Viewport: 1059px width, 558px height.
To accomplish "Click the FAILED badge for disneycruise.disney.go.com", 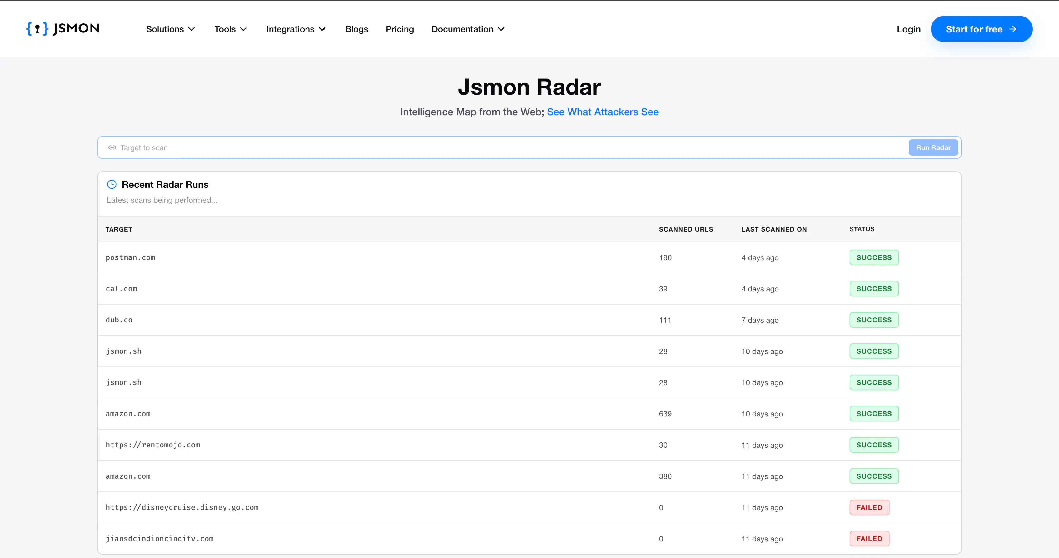I will point(869,507).
